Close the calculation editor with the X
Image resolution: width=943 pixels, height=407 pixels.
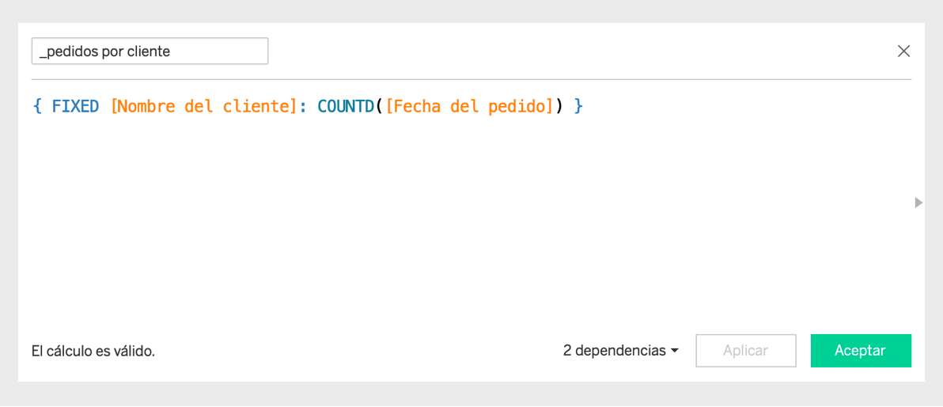(903, 51)
